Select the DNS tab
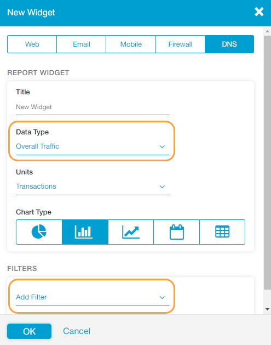 point(229,44)
